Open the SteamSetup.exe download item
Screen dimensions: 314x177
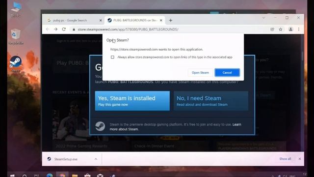pos(72,159)
